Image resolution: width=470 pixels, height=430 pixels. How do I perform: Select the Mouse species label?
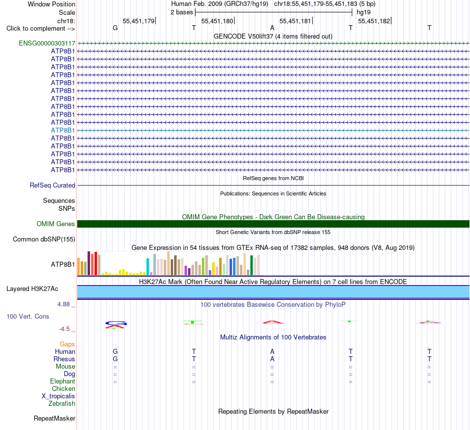click(65, 367)
